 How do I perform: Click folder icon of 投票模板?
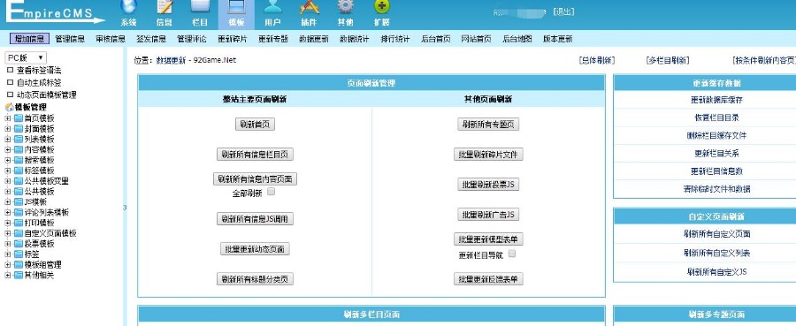[19, 244]
